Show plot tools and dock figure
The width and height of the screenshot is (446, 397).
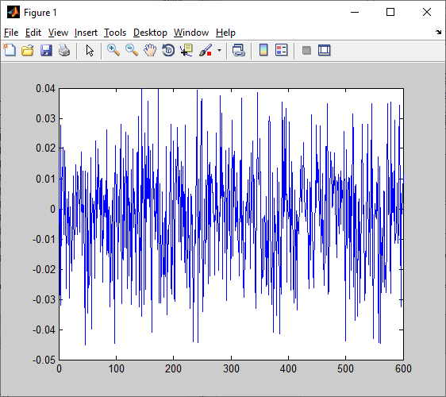click(325, 50)
